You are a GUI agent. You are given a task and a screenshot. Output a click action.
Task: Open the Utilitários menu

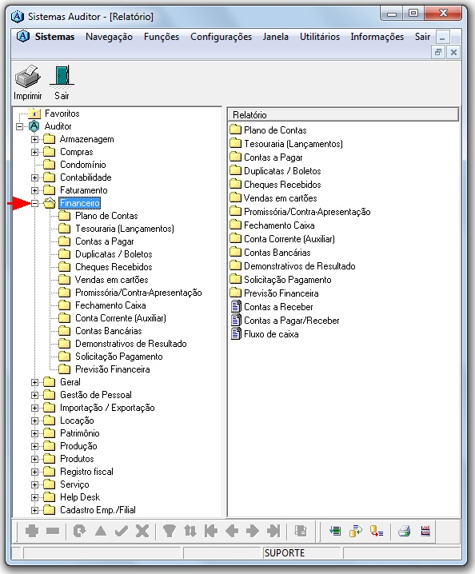(x=320, y=37)
